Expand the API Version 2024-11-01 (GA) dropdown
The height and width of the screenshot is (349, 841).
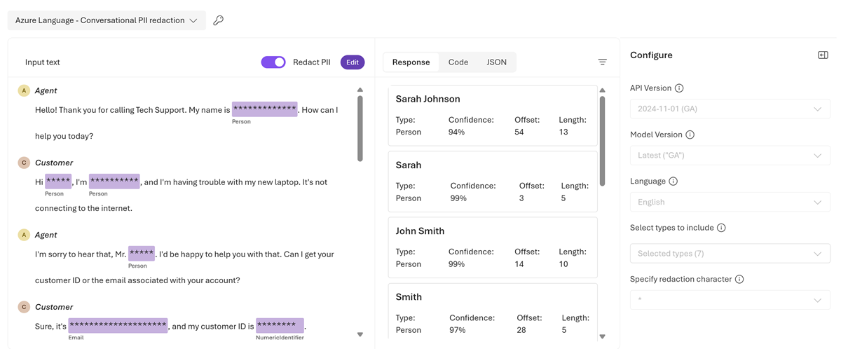click(x=730, y=109)
